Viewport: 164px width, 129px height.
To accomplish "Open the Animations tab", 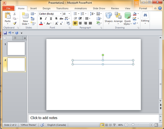I will [81, 8].
